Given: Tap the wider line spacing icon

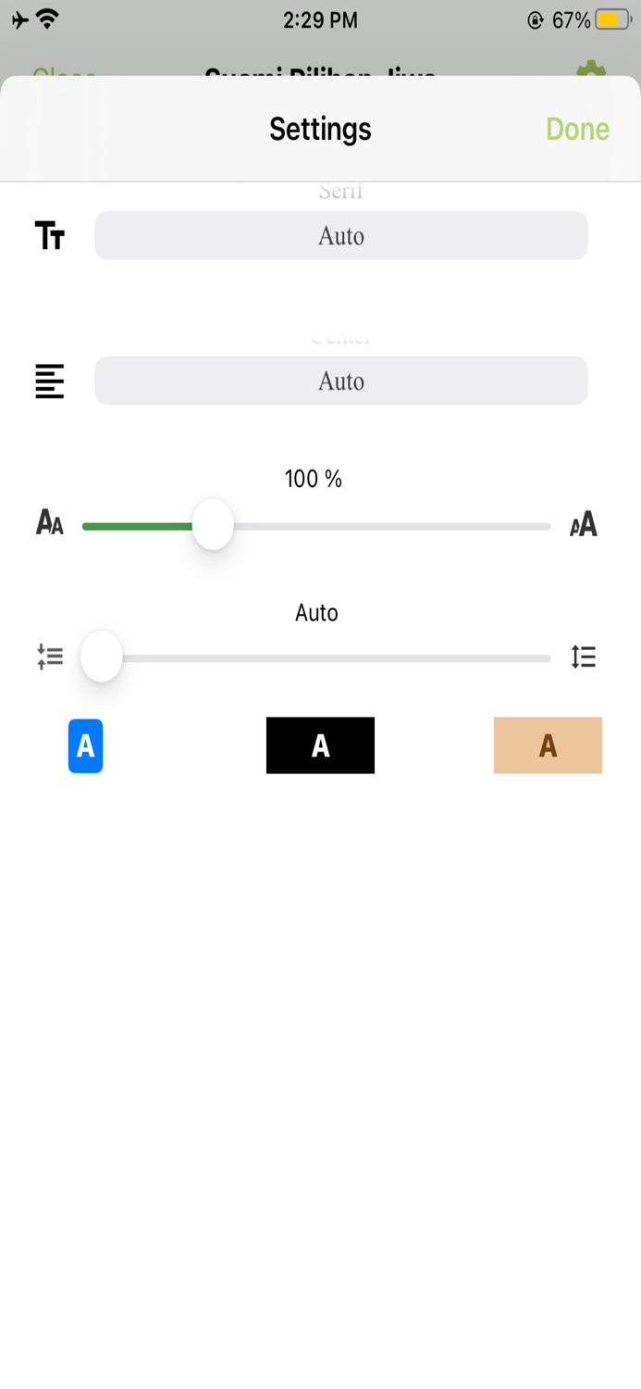Looking at the screenshot, I should click(x=583, y=657).
